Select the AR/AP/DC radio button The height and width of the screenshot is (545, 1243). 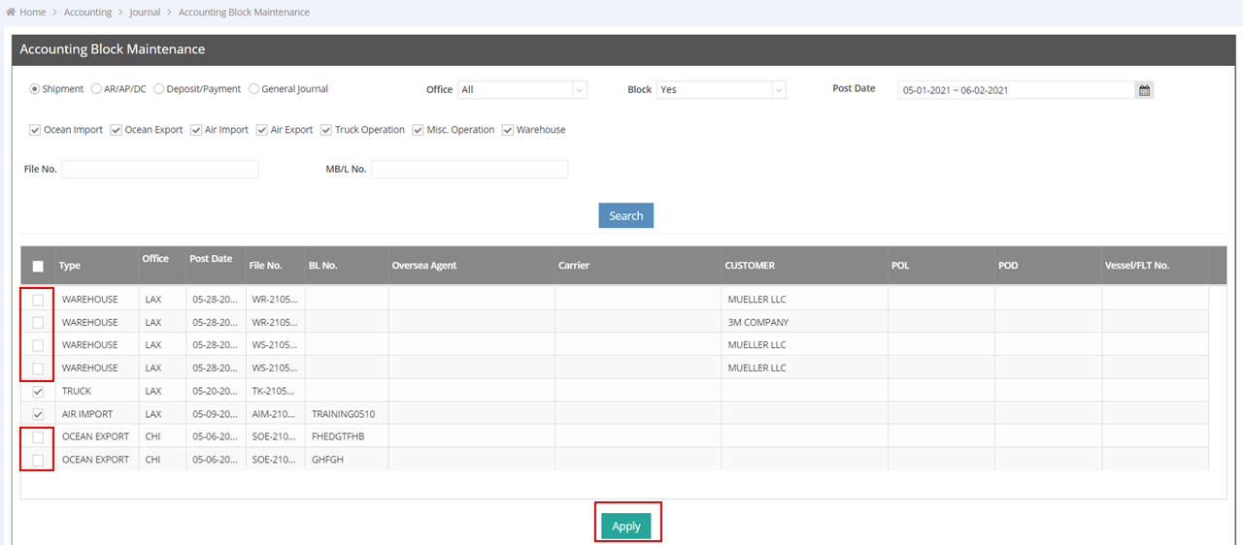click(x=96, y=89)
